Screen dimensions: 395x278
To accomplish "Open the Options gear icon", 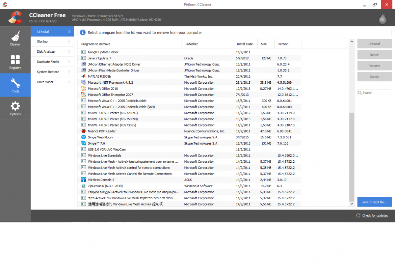I will [x=15, y=106].
